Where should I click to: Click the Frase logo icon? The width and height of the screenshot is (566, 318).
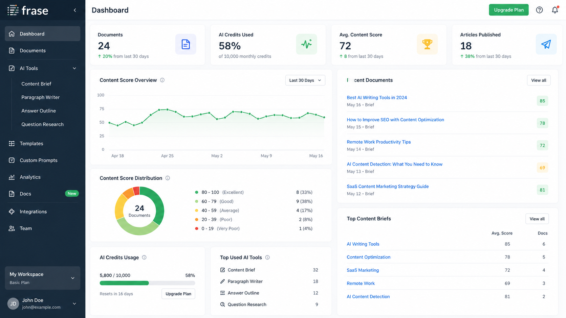(13, 10)
